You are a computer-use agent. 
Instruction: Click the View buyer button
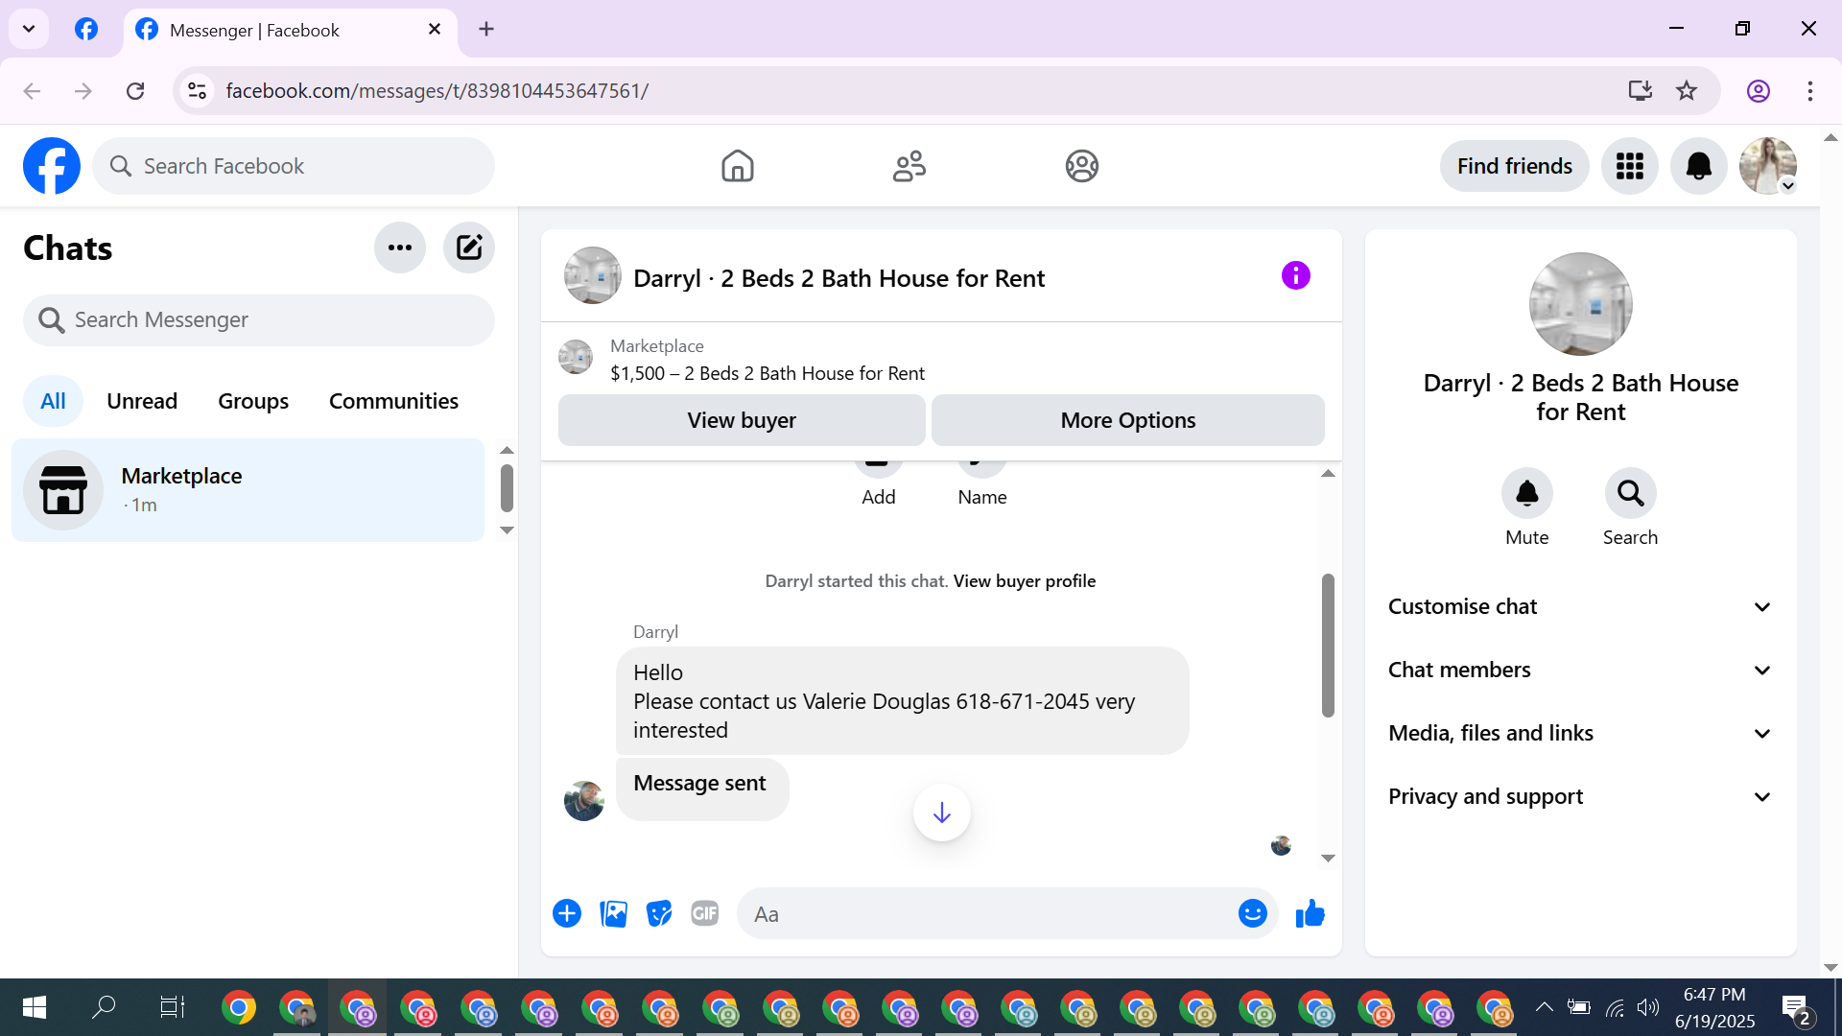tap(742, 420)
